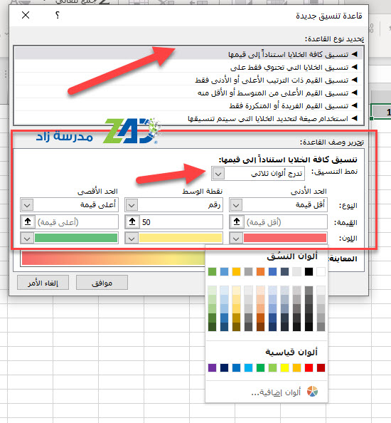This screenshot has height=423, width=391.
Task: Close the new formatting rule dialog
Action: (x=26, y=15)
